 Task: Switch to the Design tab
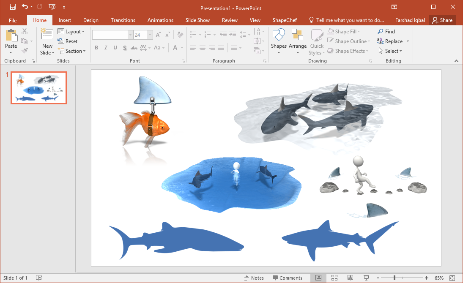point(90,20)
